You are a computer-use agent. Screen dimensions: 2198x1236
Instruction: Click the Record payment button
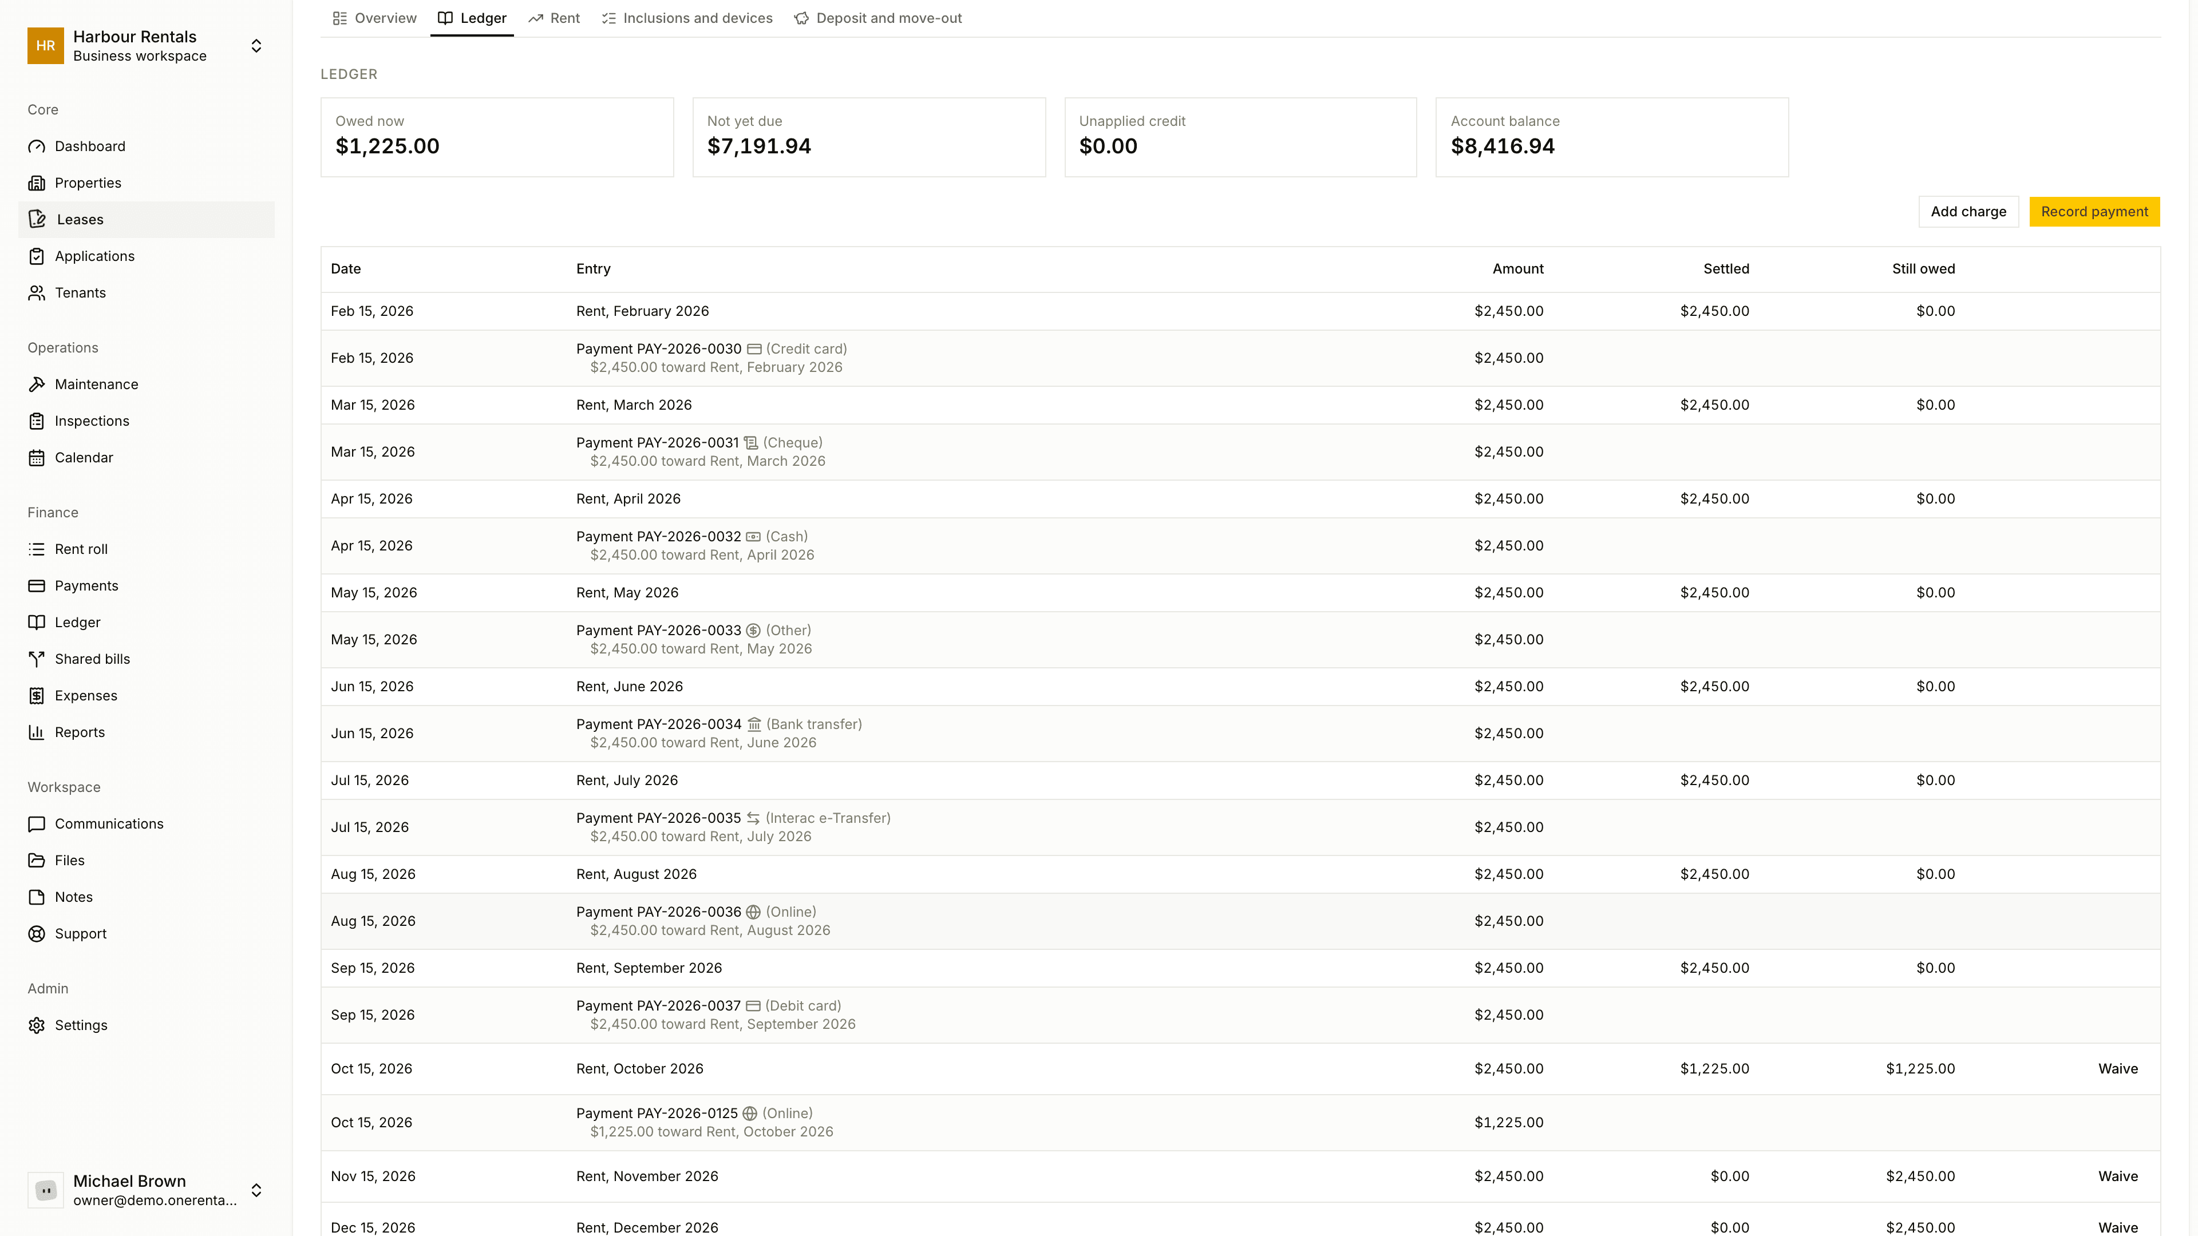pyautogui.click(x=2095, y=212)
